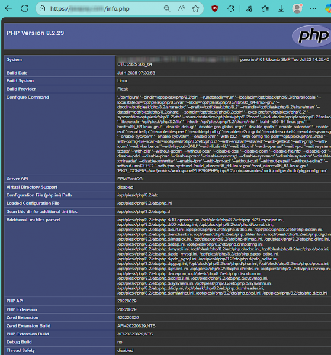331x355 pixels.
Task: Click the Configure Command label
Action: [x=28, y=98]
